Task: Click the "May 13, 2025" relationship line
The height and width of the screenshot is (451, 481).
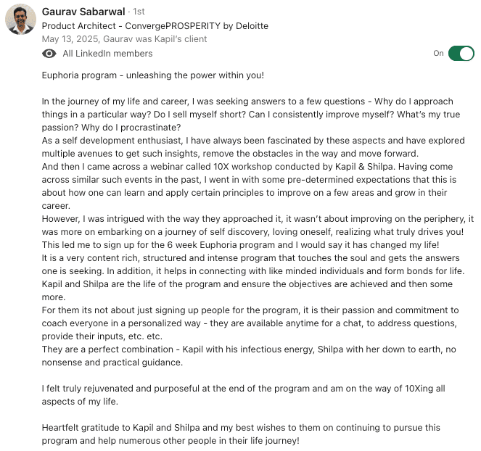Action: (x=124, y=39)
